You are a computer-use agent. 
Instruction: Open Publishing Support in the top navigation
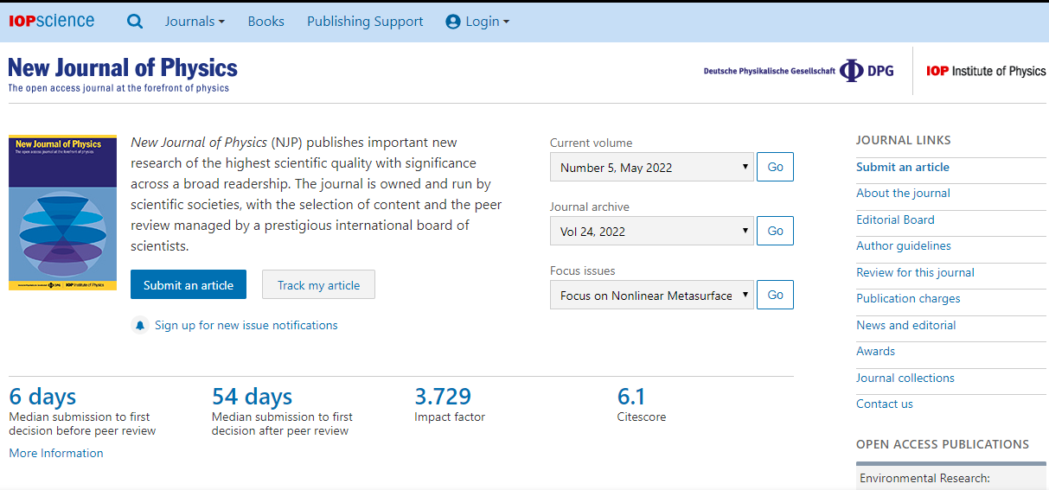pyautogui.click(x=365, y=22)
